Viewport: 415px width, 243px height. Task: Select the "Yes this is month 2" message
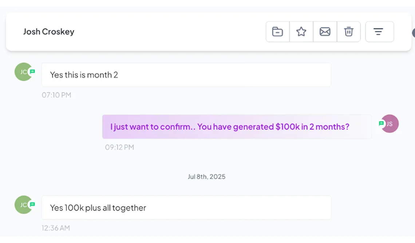click(x=186, y=75)
